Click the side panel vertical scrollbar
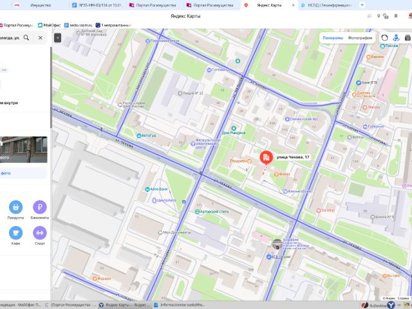 51,88
